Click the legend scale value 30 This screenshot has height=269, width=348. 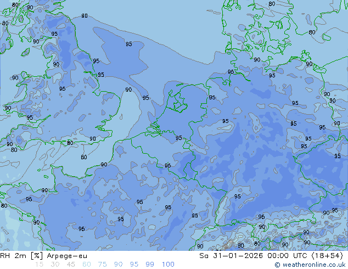pos(55,265)
